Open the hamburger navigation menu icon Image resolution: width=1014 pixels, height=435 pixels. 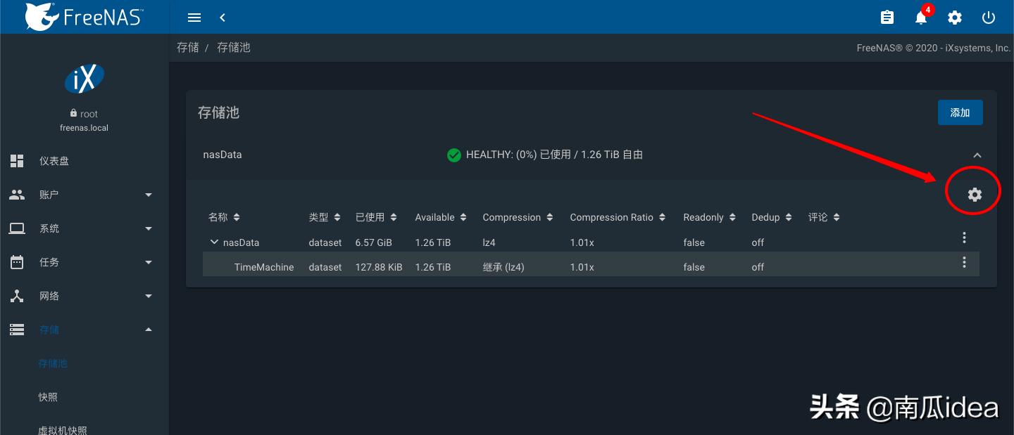click(x=194, y=17)
